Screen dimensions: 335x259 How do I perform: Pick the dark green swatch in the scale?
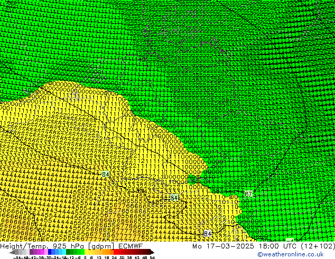click(x=68, y=252)
